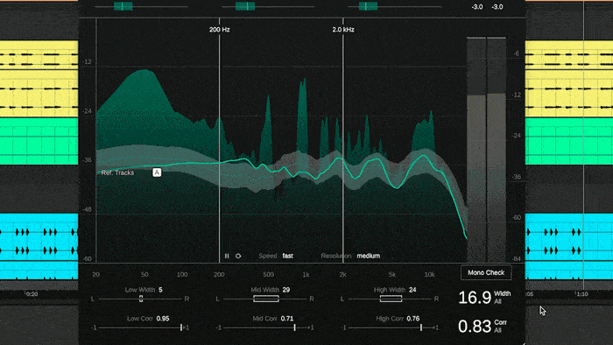Image resolution: width=613 pixels, height=345 pixels.
Task: Click the High Width slider handle
Action: click(x=391, y=299)
